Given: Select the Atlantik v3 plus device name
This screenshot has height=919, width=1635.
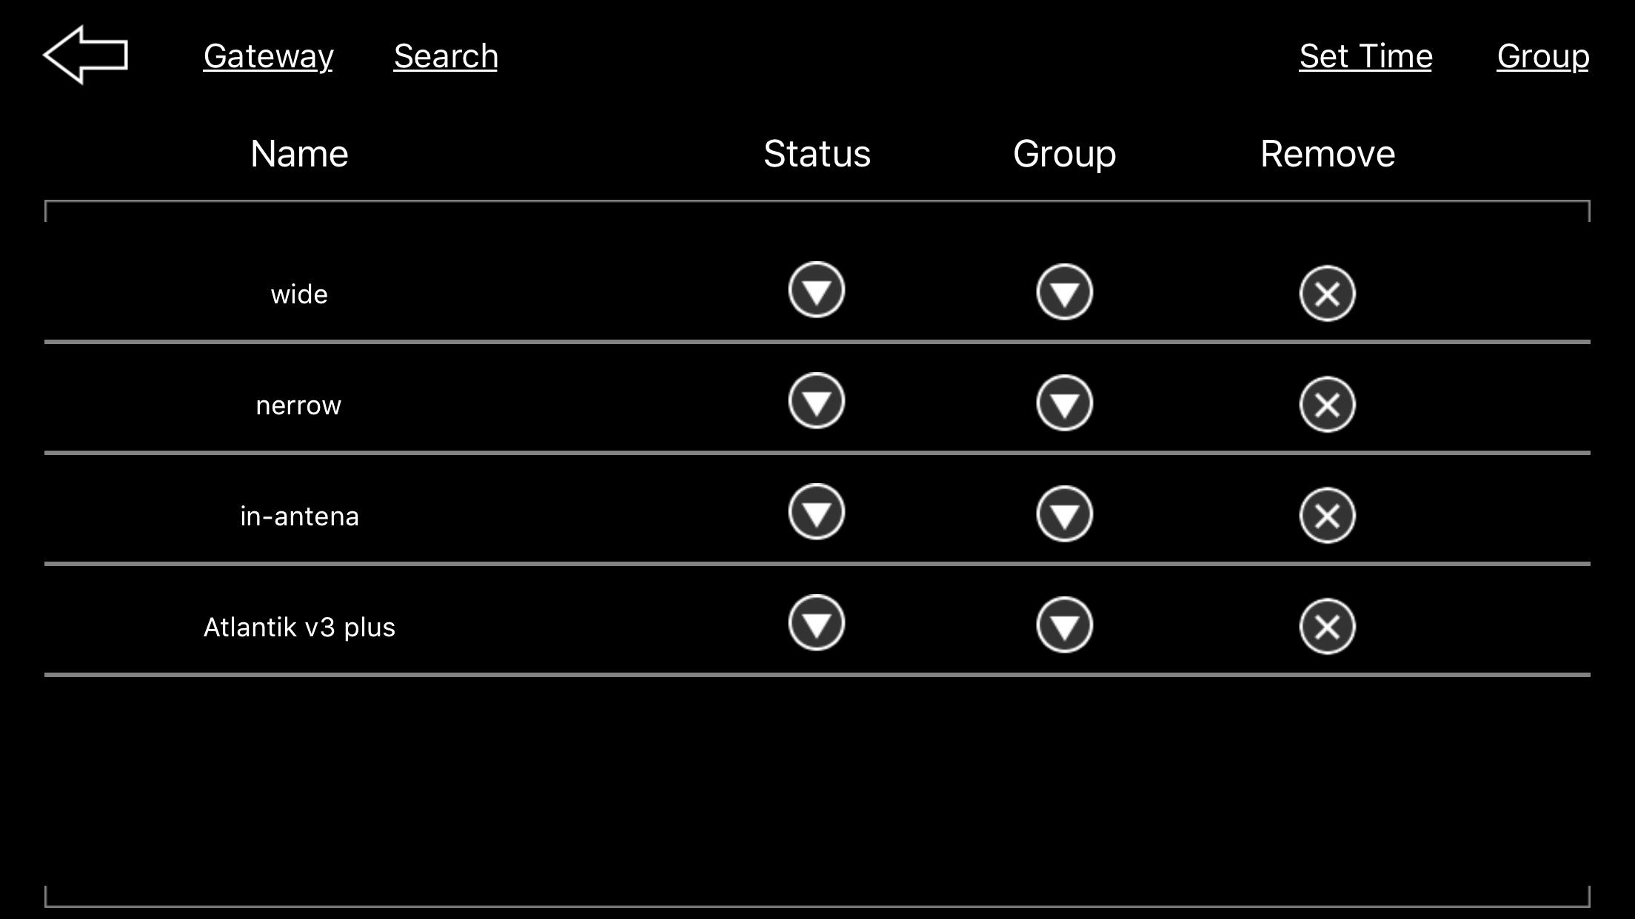Looking at the screenshot, I should click(299, 627).
